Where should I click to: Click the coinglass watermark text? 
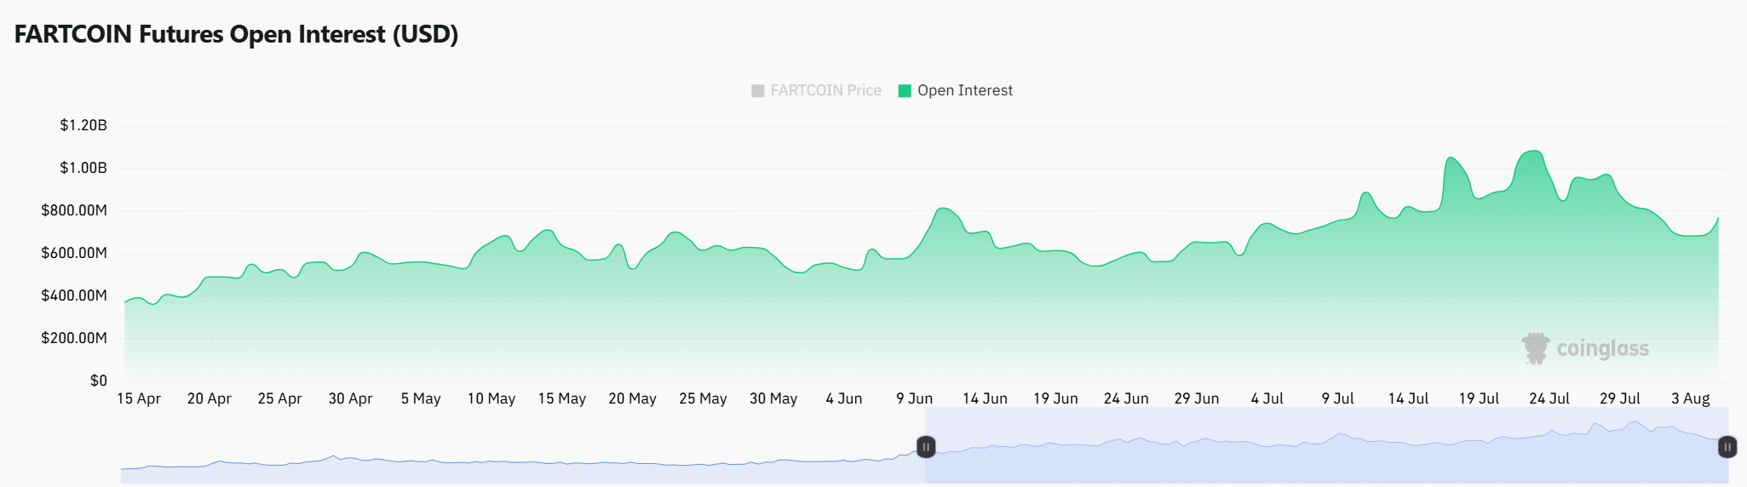1602,348
